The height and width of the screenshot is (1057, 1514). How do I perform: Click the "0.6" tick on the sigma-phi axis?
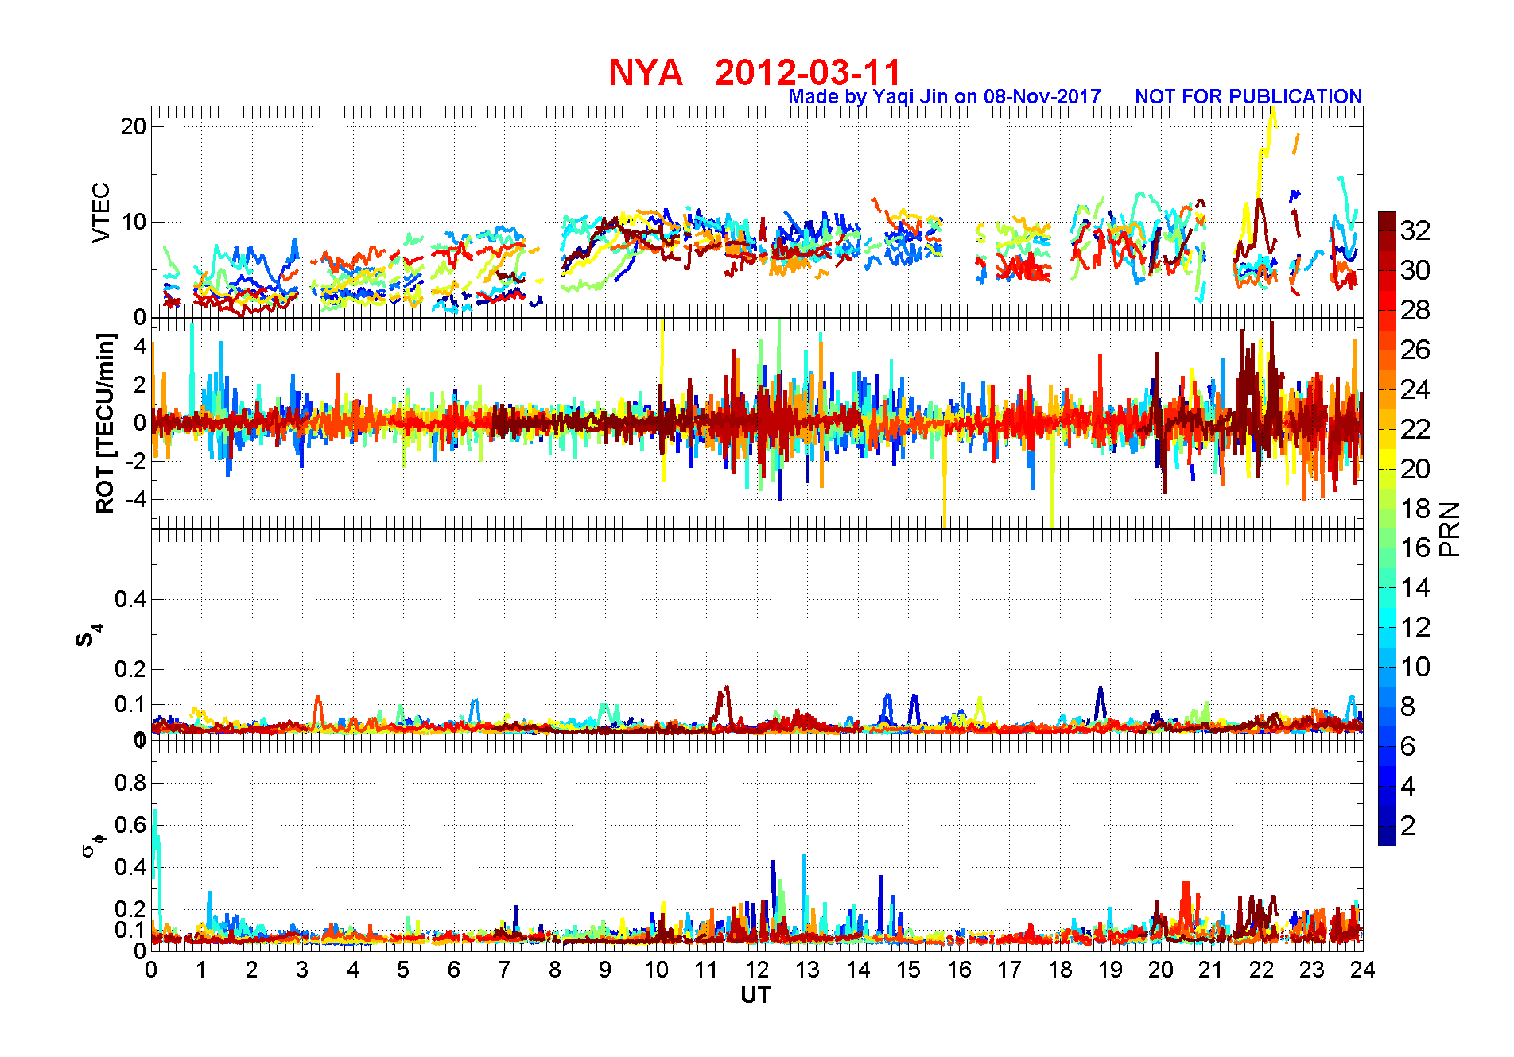[x=130, y=825]
